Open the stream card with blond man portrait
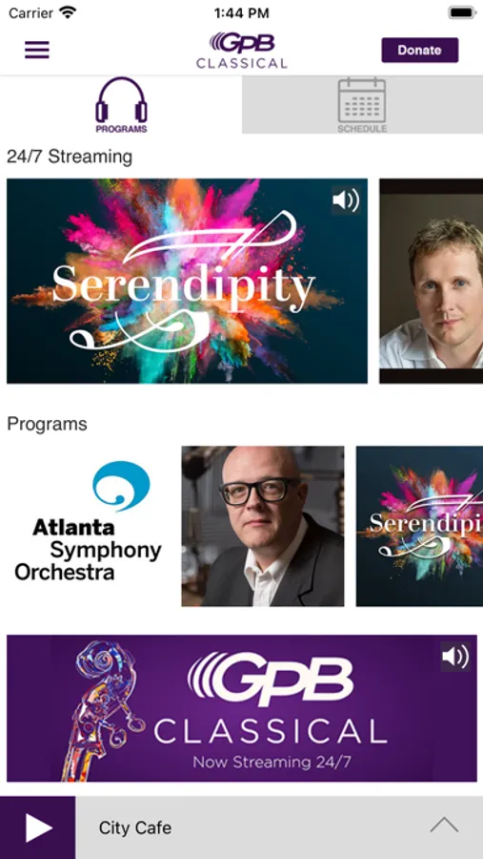The height and width of the screenshot is (859, 483). pos(431,281)
